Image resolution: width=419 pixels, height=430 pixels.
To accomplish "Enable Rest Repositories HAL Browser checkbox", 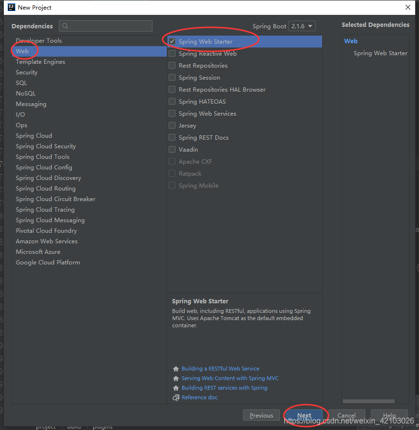I will tap(172, 89).
